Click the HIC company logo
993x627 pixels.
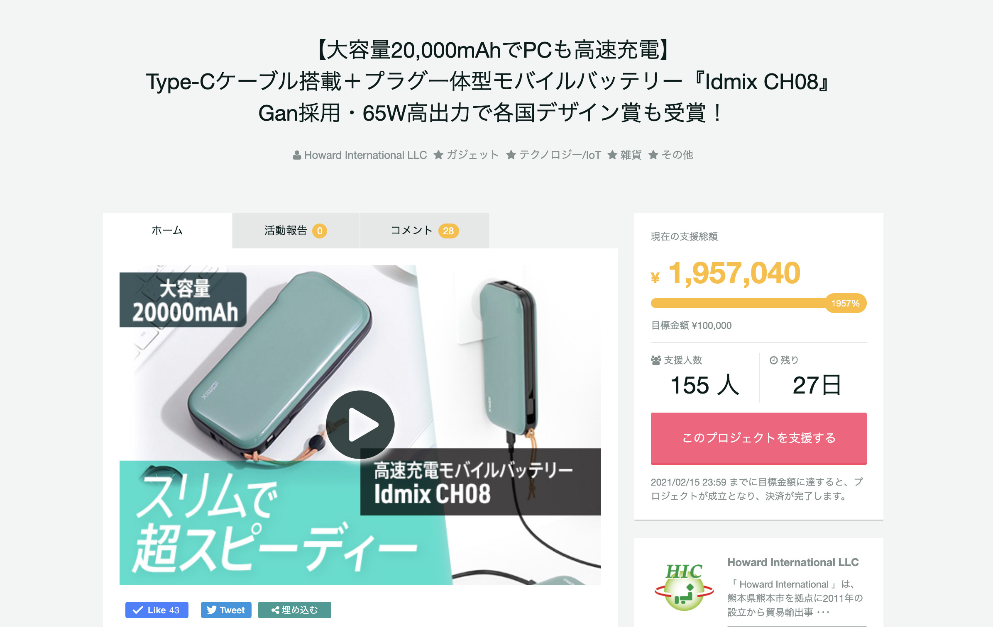tap(684, 586)
